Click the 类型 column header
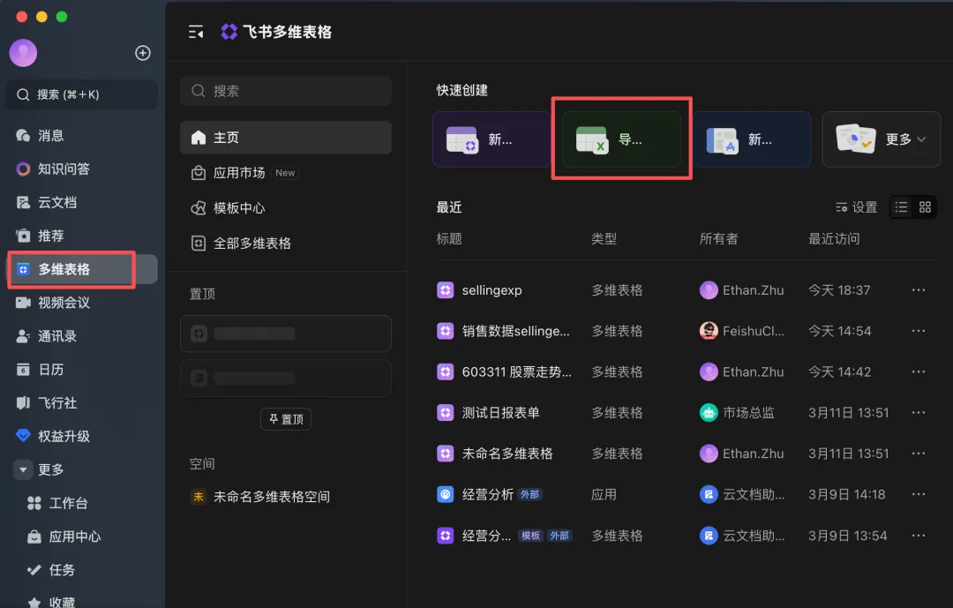 (604, 239)
